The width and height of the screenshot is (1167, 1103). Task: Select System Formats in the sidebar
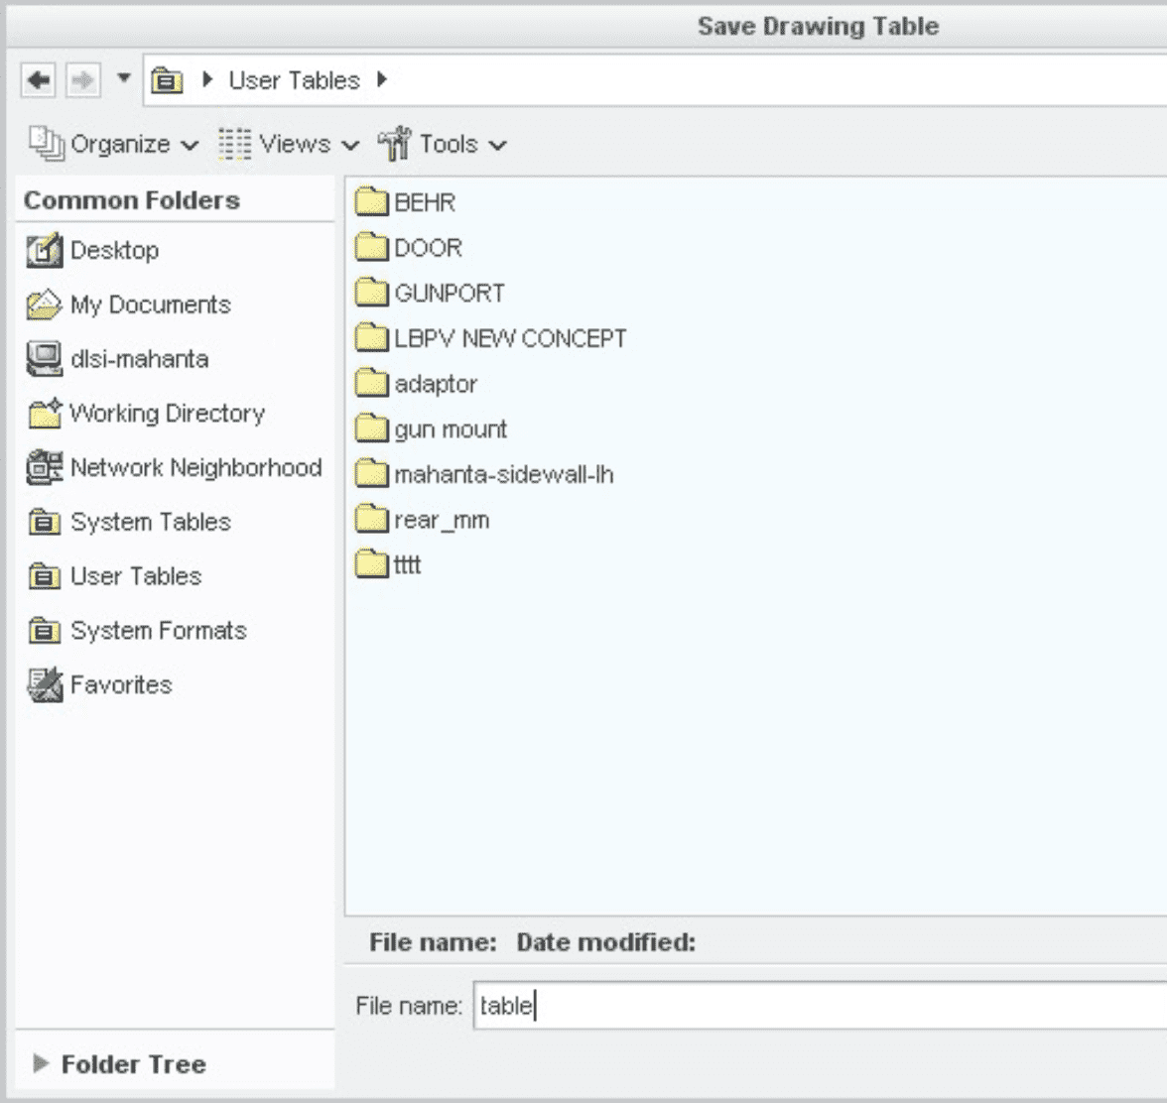[x=159, y=630]
